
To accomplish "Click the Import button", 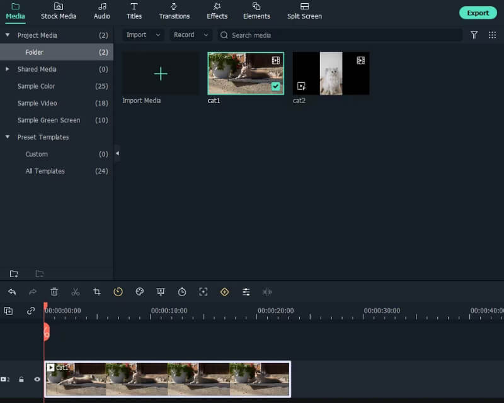I will 136,35.
